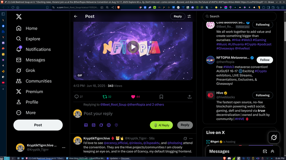Open Grok in left navigation

[x=26, y=70]
